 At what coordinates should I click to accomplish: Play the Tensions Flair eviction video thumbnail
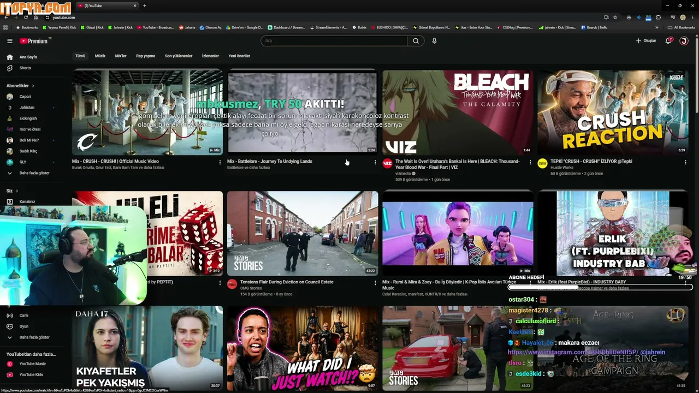pos(303,233)
